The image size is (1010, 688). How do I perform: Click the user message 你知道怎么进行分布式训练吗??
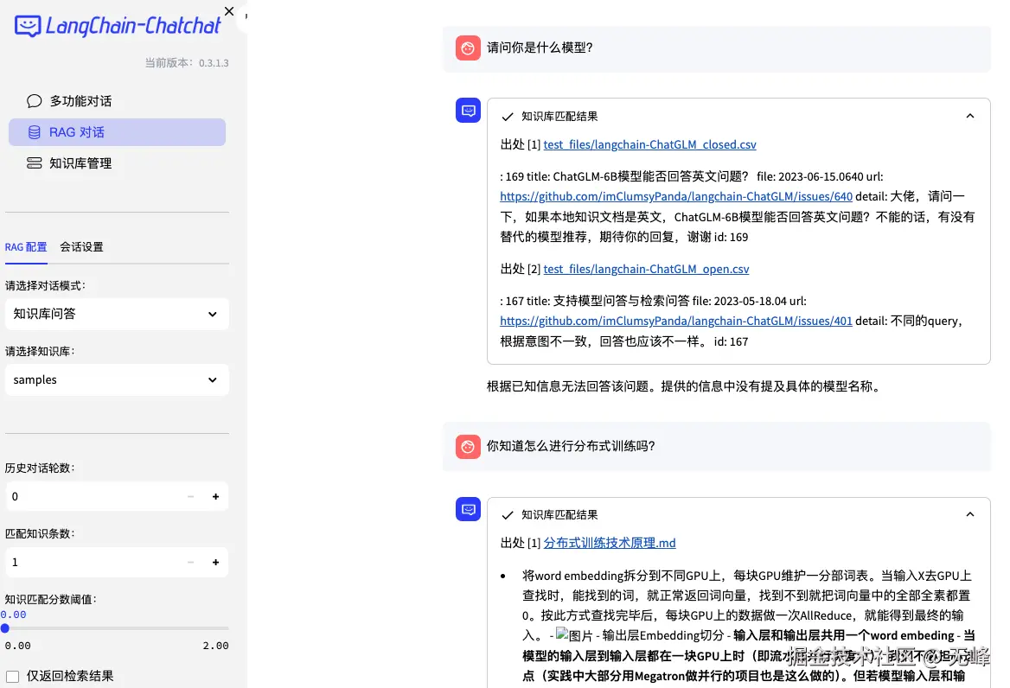(571, 446)
